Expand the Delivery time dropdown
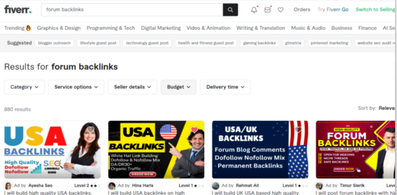Image resolution: width=397 pixels, height=195 pixels. [x=225, y=87]
